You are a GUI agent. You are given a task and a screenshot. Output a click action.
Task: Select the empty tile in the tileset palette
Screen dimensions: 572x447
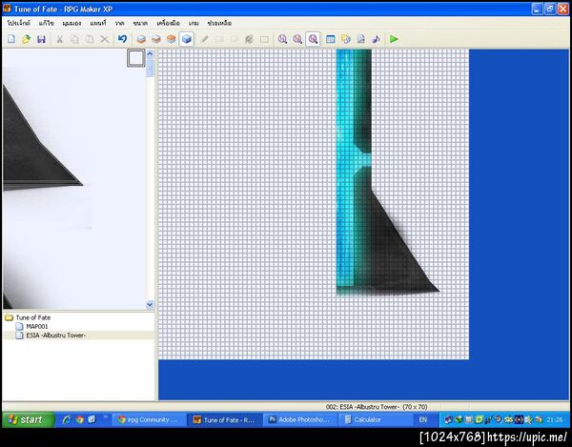click(x=136, y=58)
